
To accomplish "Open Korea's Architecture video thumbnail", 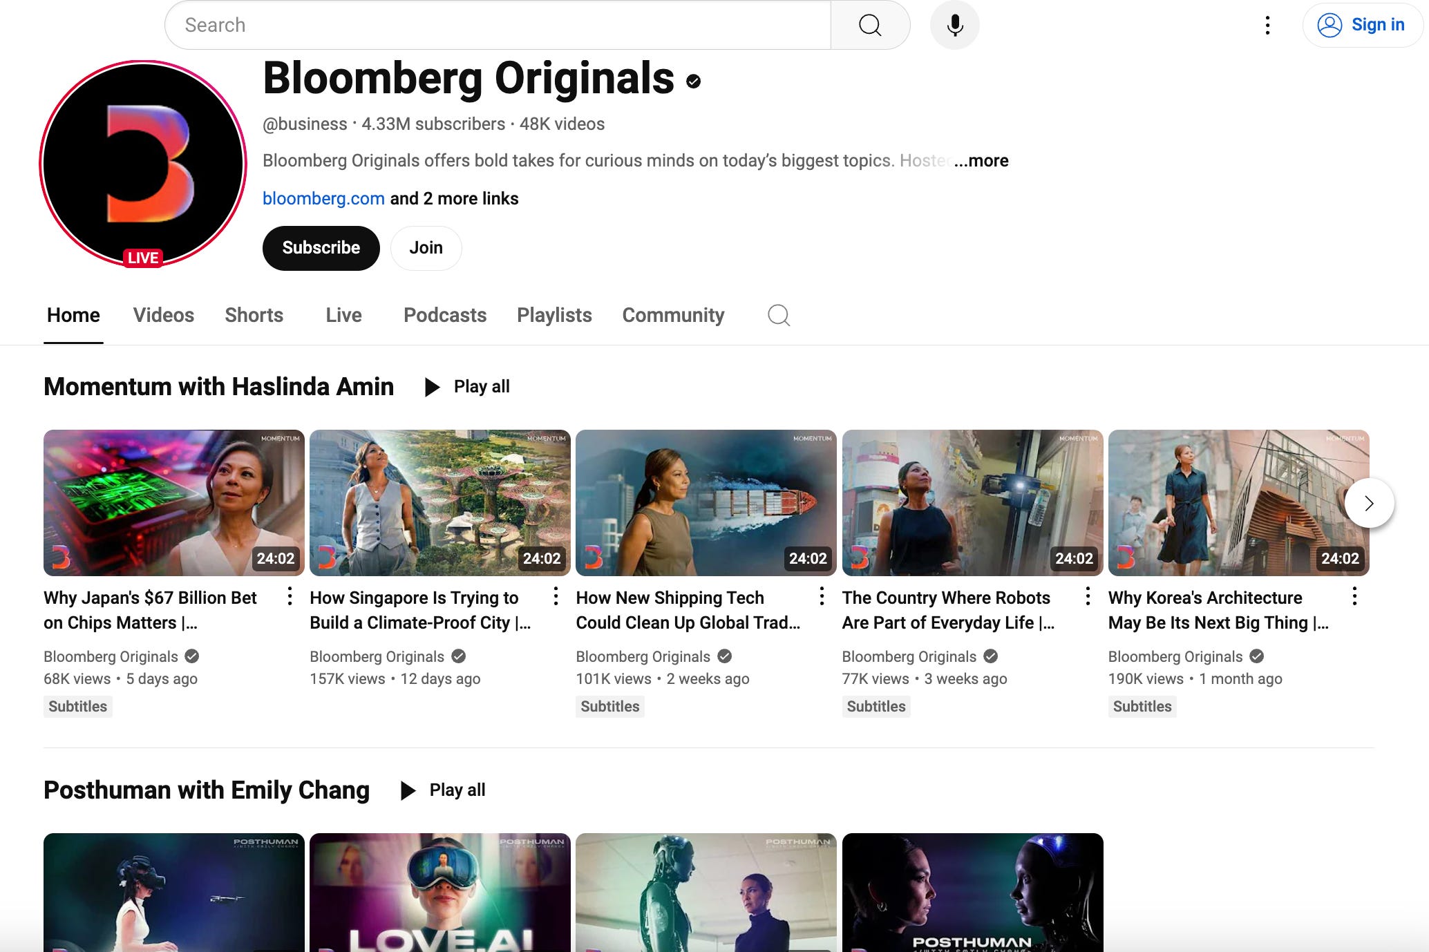I will (1238, 503).
